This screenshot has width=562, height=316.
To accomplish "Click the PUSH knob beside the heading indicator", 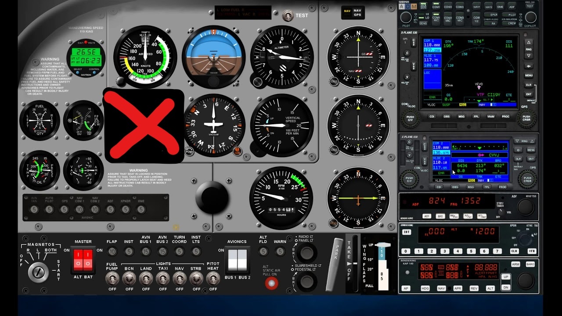I will click(x=189, y=152).
